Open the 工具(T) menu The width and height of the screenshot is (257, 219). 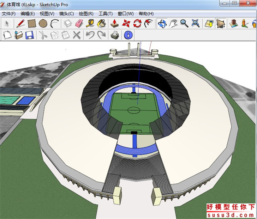106,14
